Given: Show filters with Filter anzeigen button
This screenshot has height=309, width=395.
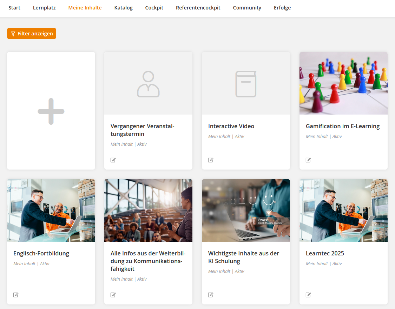Looking at the screenshot, I should point(32,34).
